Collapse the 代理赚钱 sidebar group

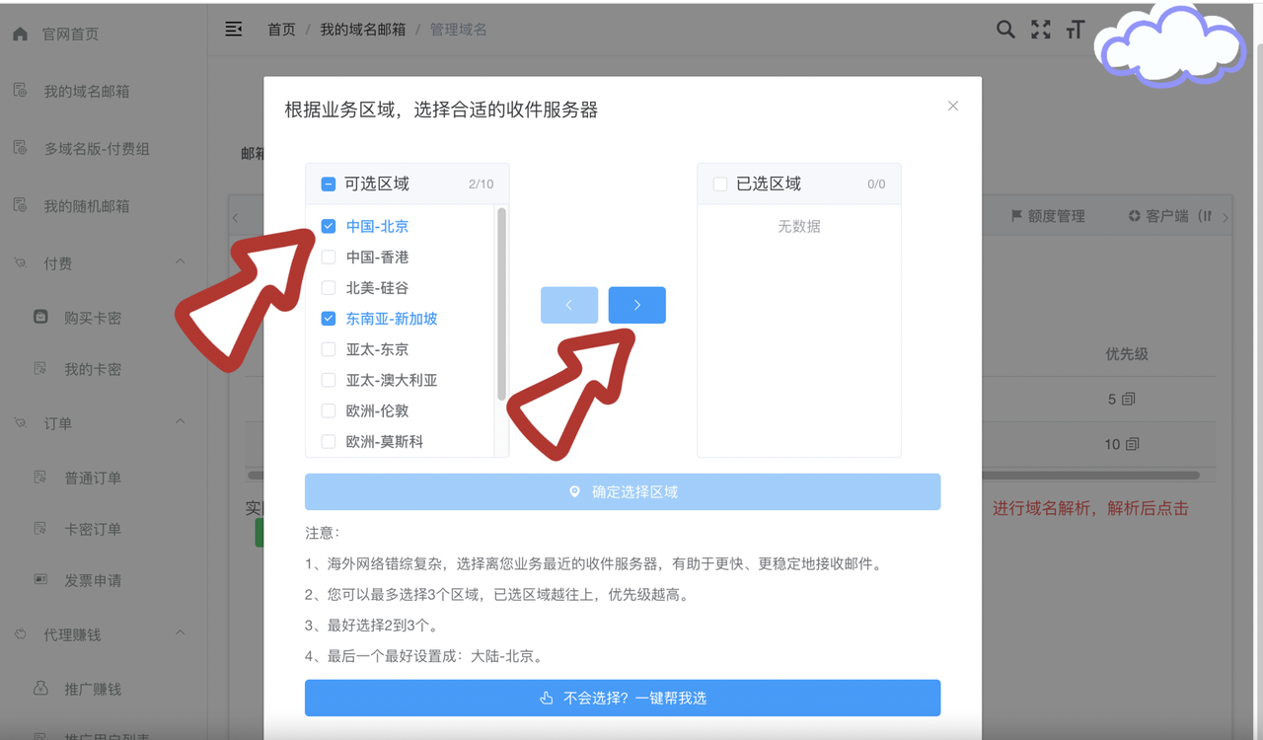pyautogui.click(x=180, y=633)
